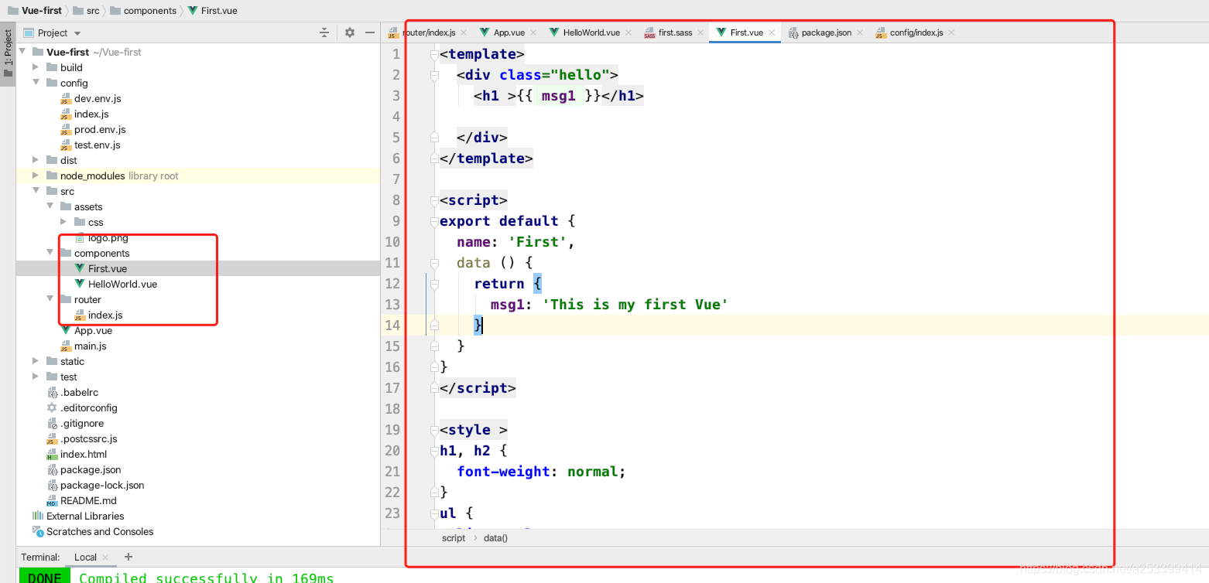Collapse the src folder arrow
This screenshot has width=1209, height=583.
tap(36, 191)
